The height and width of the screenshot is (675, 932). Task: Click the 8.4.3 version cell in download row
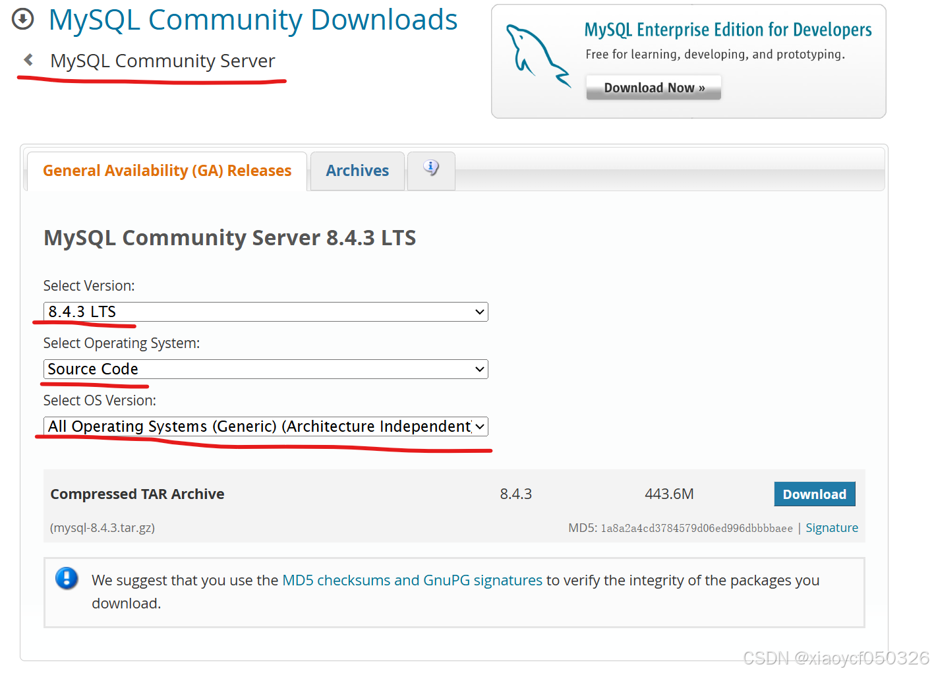tap(515, 494)
